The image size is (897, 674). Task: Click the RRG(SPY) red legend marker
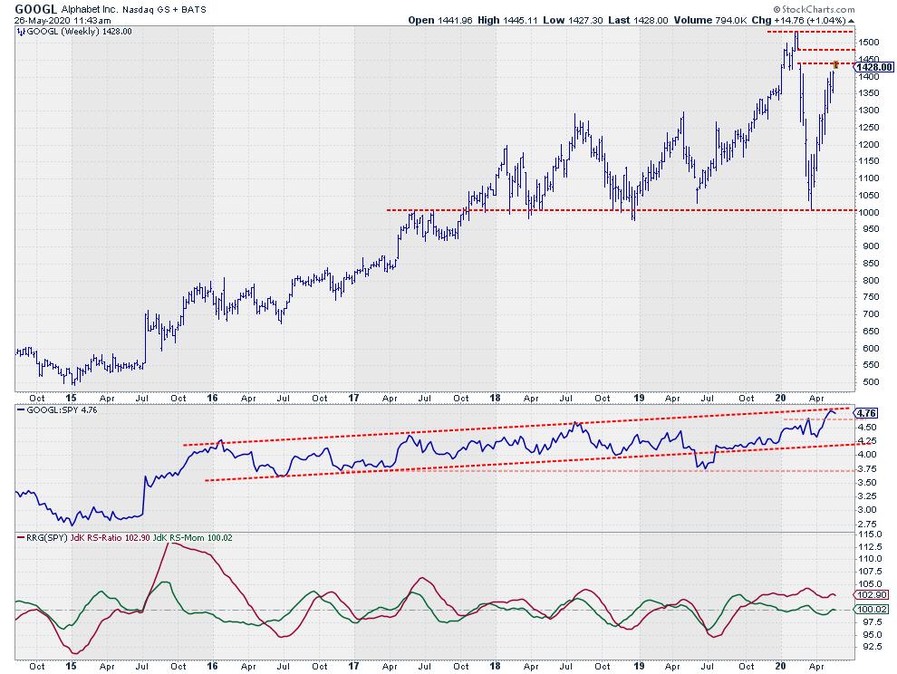(x=21, y=537)
